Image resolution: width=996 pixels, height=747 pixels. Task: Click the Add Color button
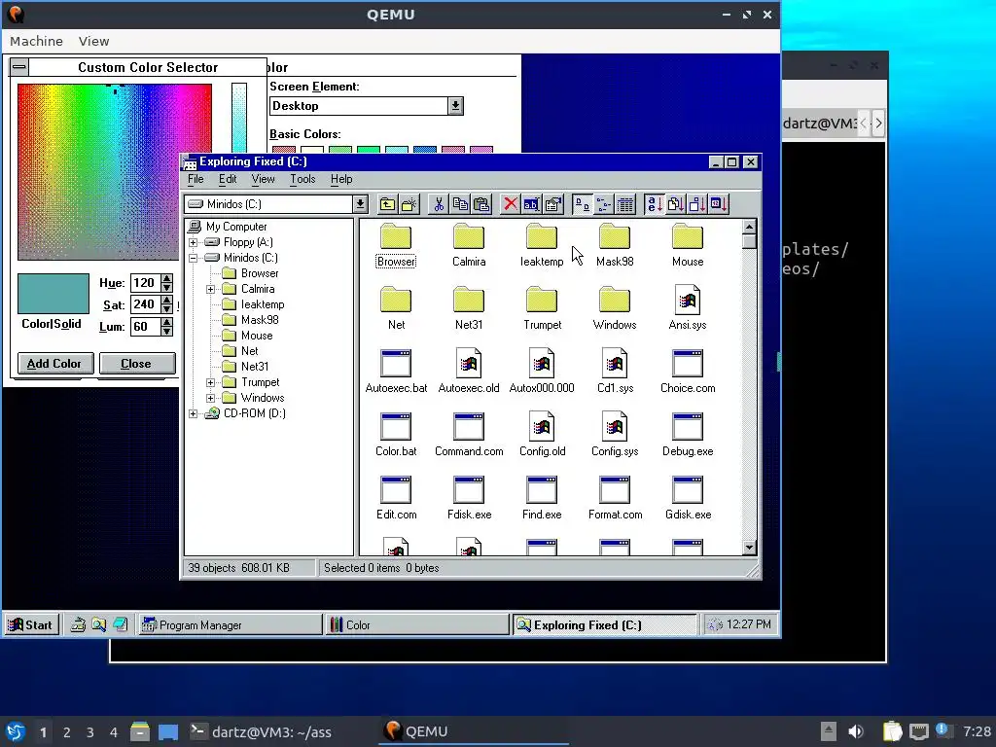[x=55, y=364]
